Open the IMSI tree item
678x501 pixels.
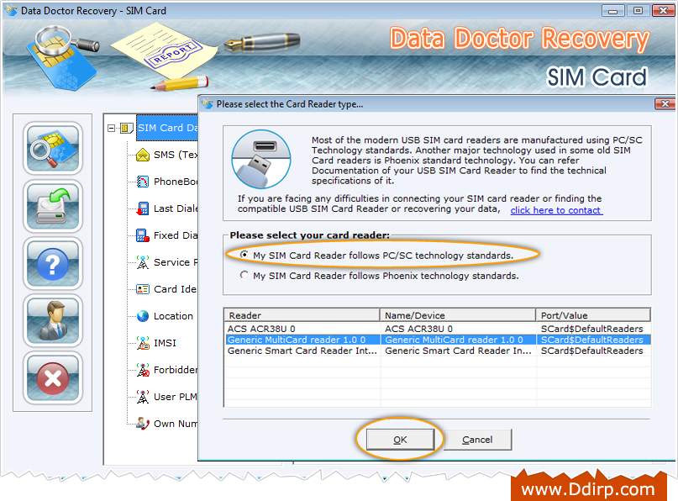click(x=166, y=343)
